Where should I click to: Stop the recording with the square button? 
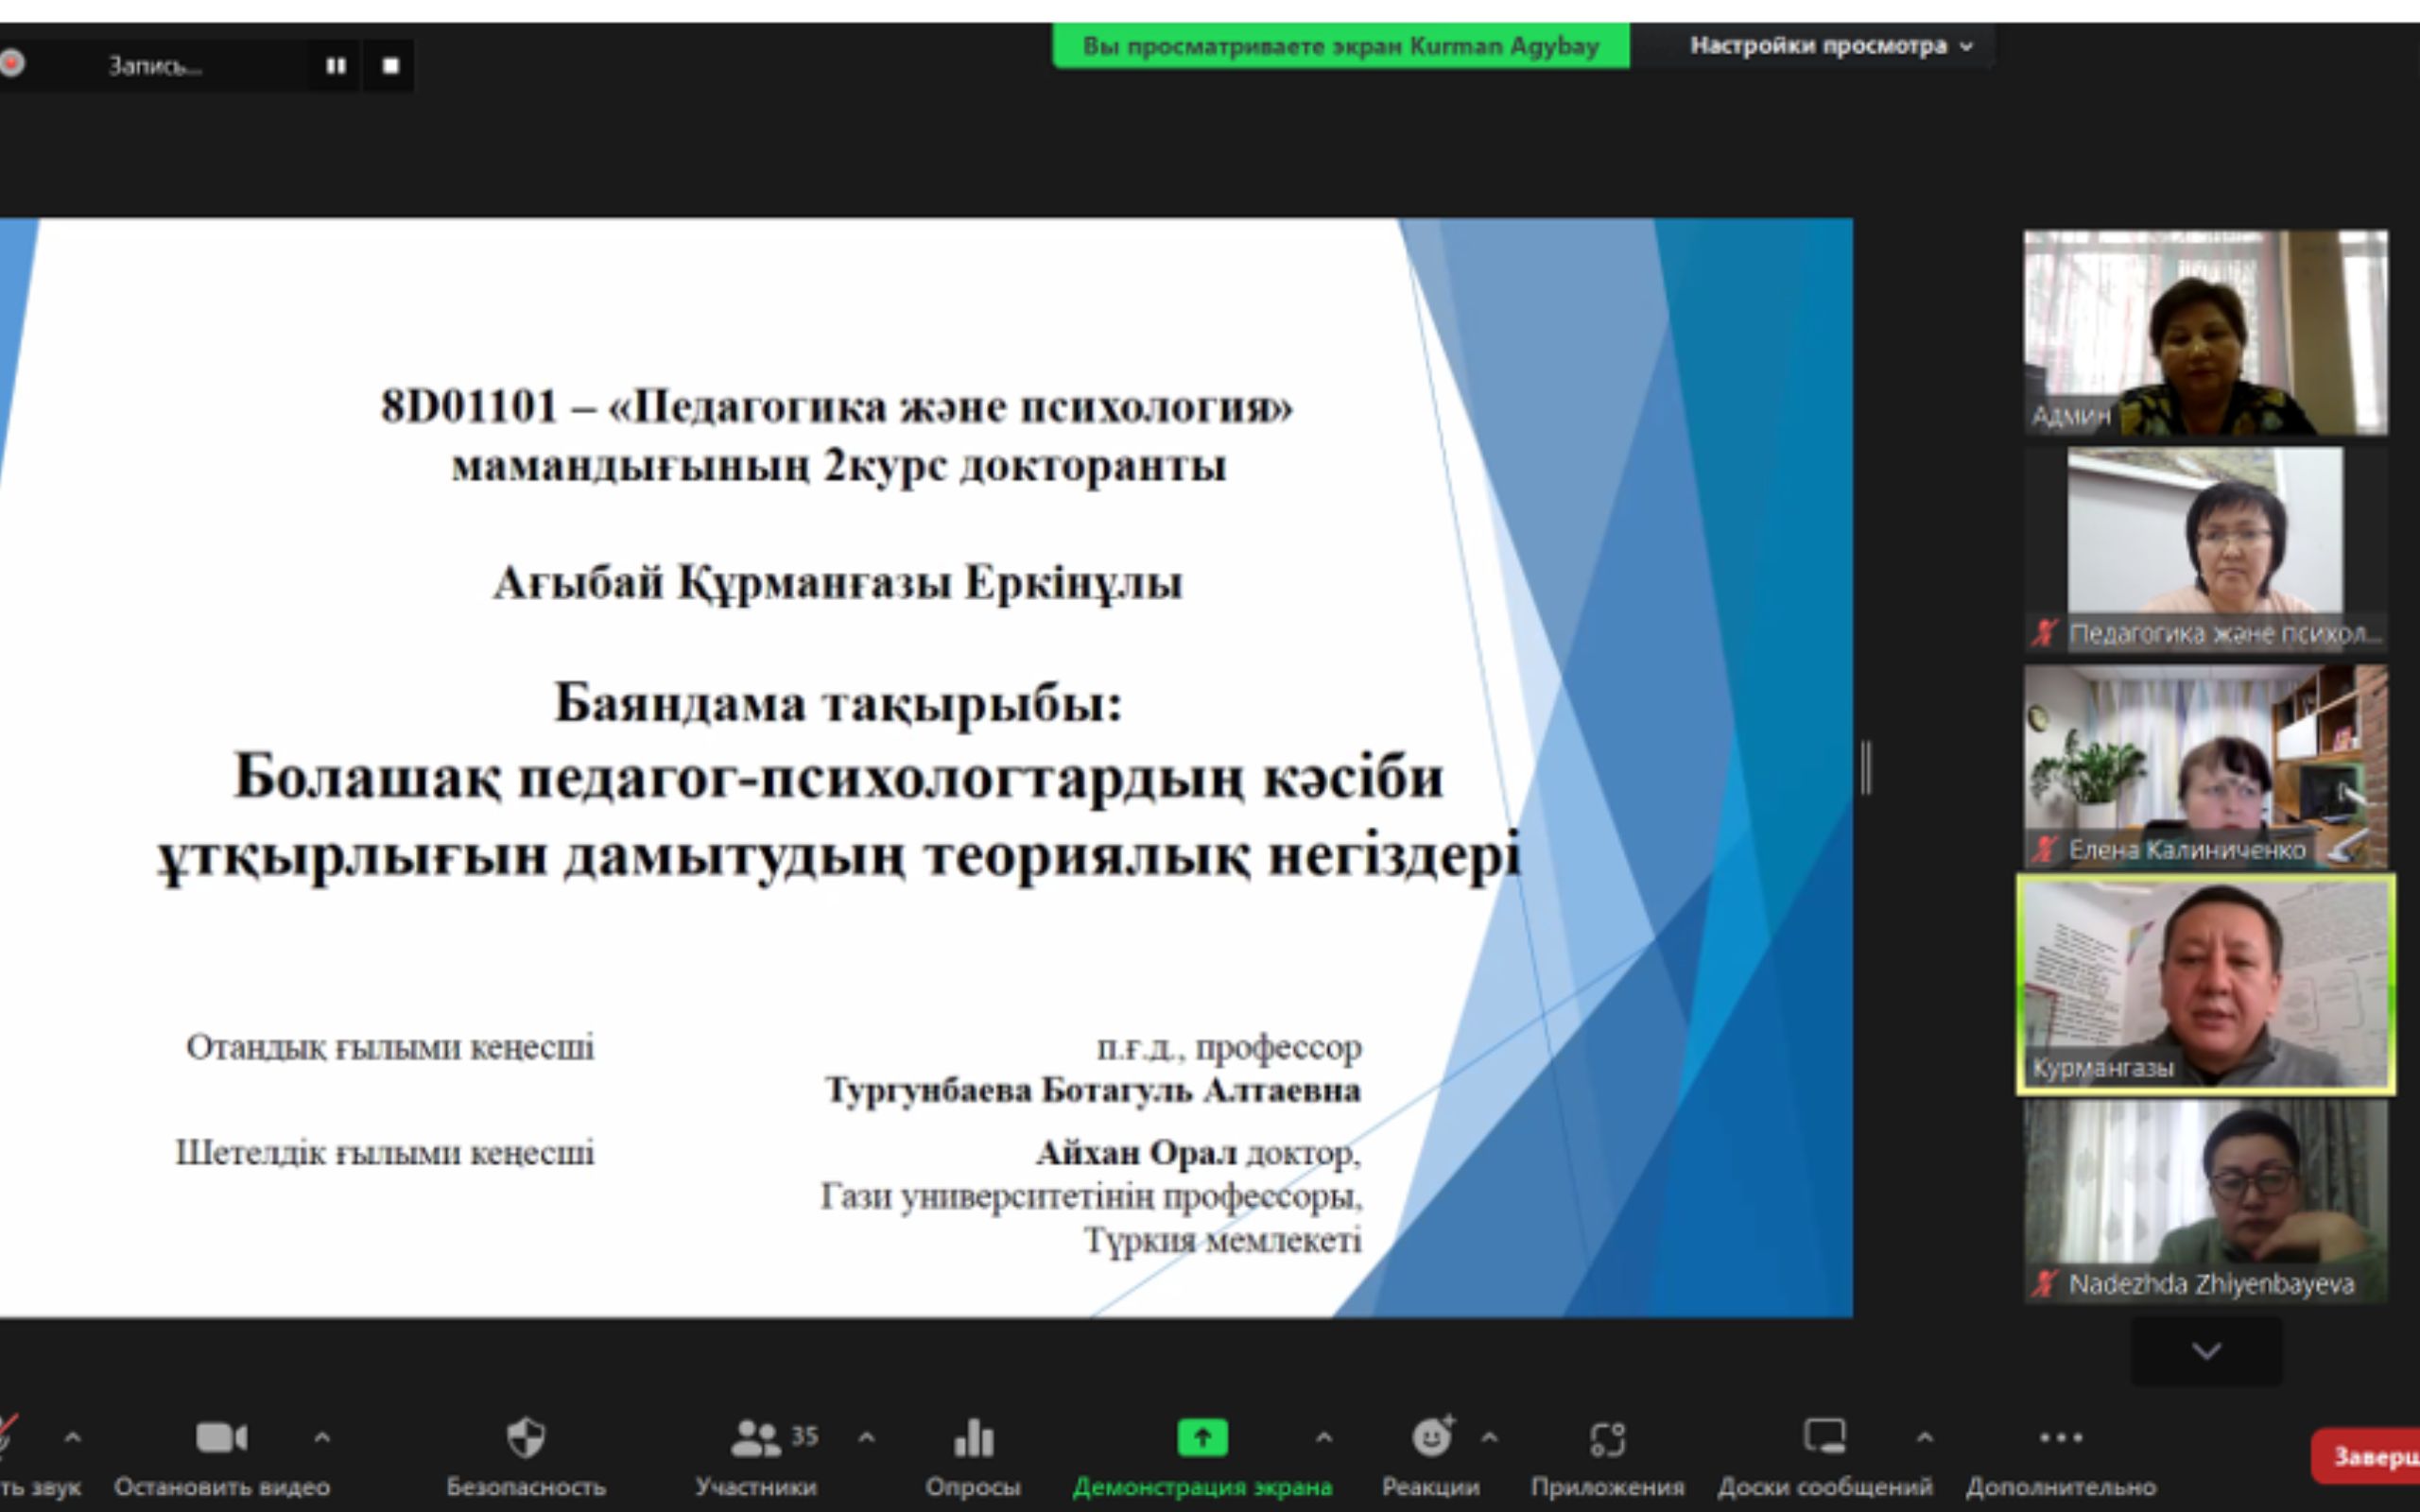(x=391, y=66)
